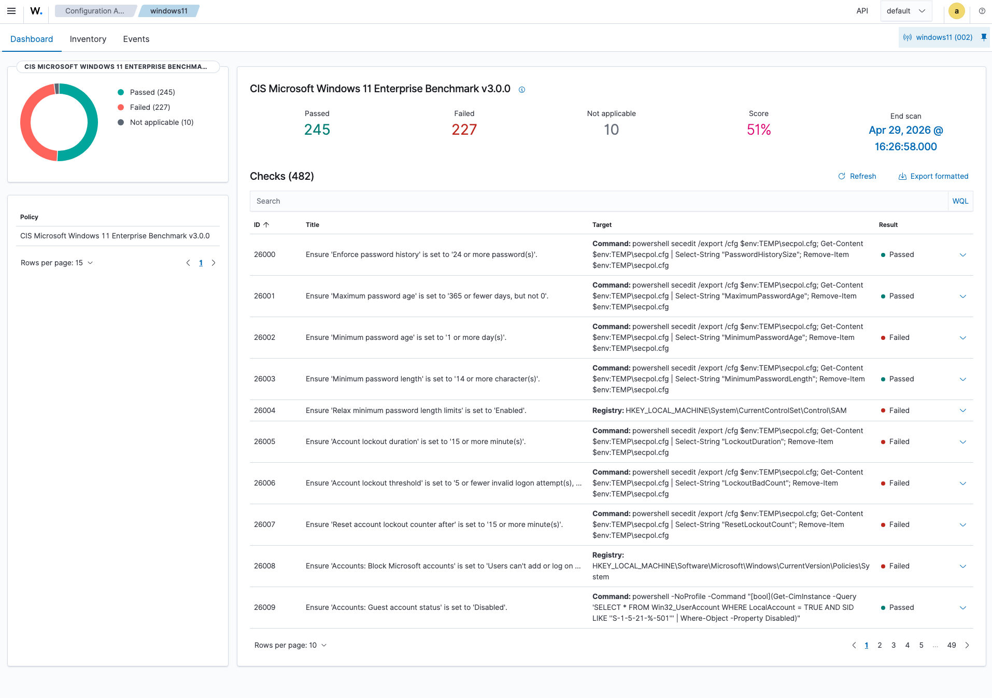992x698 pixels.
Task: Expand check 26006 row chevron
Action: [x=963, y=483]
